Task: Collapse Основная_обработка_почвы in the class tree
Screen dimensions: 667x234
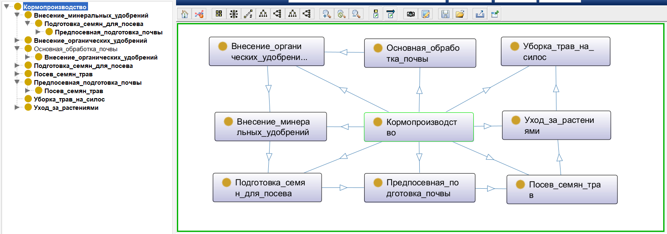Action: pos(17,49)
